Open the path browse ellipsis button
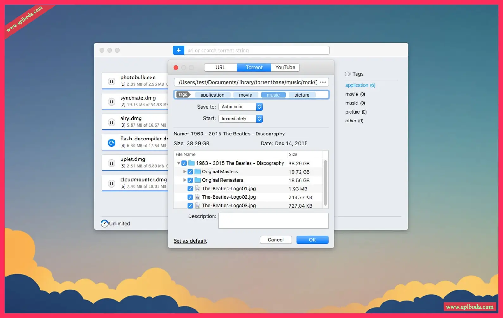 pyautogui.click(x=323, y=82)
